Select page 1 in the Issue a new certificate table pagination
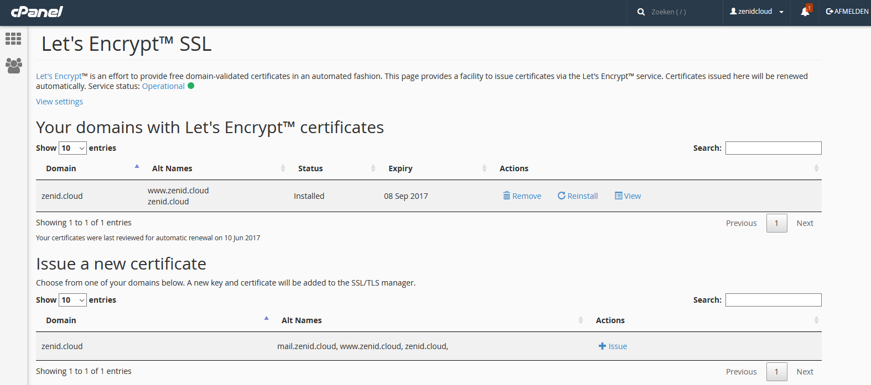Image resolution: width=871 pixels, height=385 pixels. pyautogui.click(x=776, y=372)
